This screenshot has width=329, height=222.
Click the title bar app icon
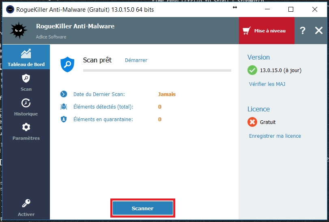(10, 9)
